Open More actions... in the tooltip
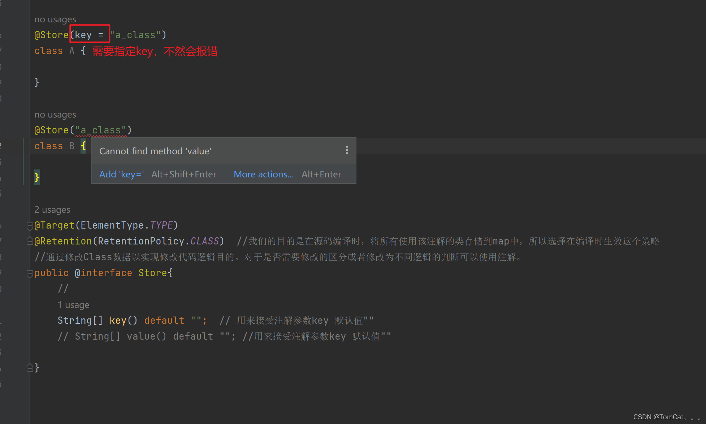Viewport: 706px width, 424px height. [x=263, y=175]
